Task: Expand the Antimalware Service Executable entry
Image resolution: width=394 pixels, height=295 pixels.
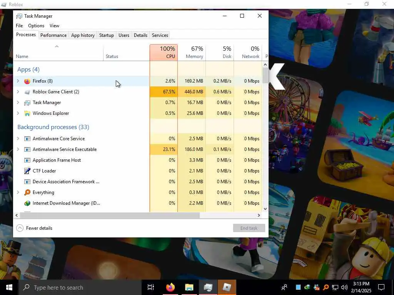Action: pyautogui.click(x=18, y=149)
